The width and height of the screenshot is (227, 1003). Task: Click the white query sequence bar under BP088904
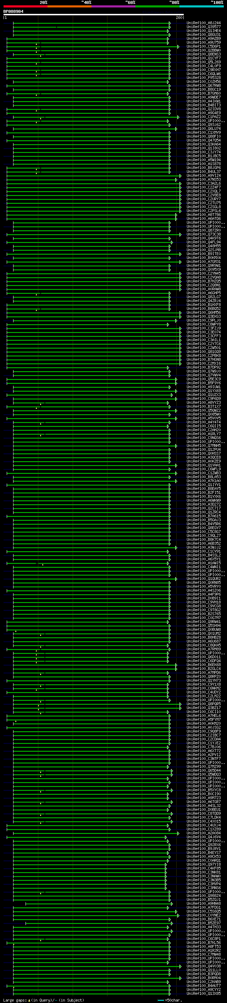(94, 15)
